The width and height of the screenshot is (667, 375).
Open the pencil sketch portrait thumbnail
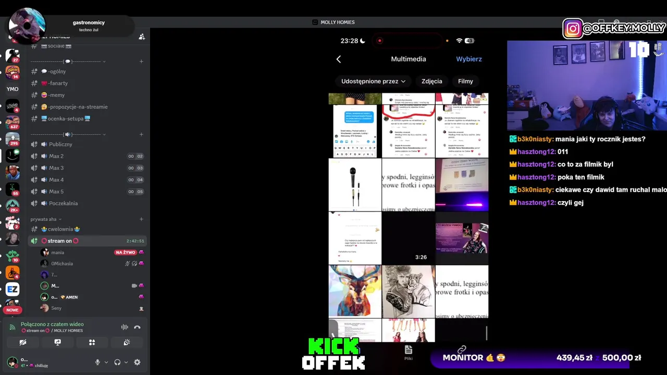pos(409,291)
